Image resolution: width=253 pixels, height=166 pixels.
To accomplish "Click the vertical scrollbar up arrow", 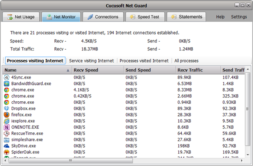I will [x=248, y=69].
